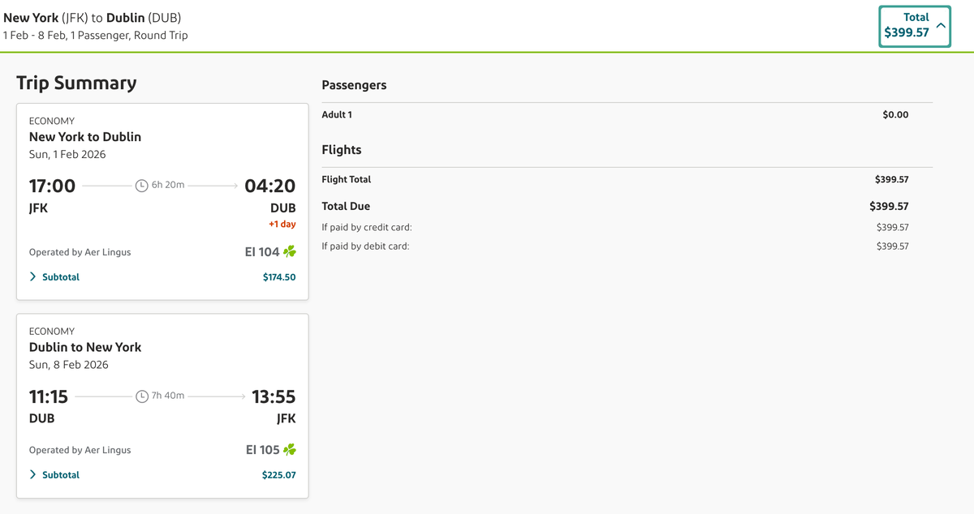Viewport: 974px width, 514px height.
Task: Click the chevron beside the return Subtotal
Action: pos(32,474)
